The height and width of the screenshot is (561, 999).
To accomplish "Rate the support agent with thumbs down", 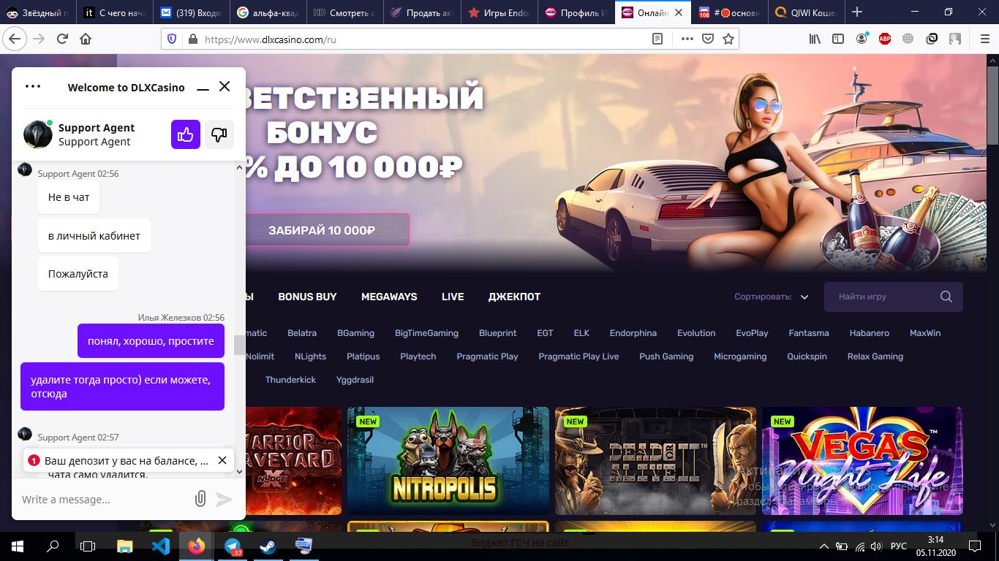I will click(x=219, y=134).
